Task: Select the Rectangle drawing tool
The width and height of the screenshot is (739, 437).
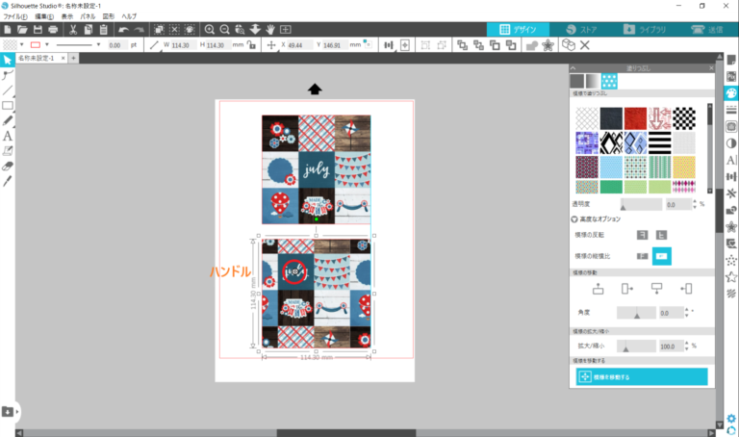Action: 7,105
